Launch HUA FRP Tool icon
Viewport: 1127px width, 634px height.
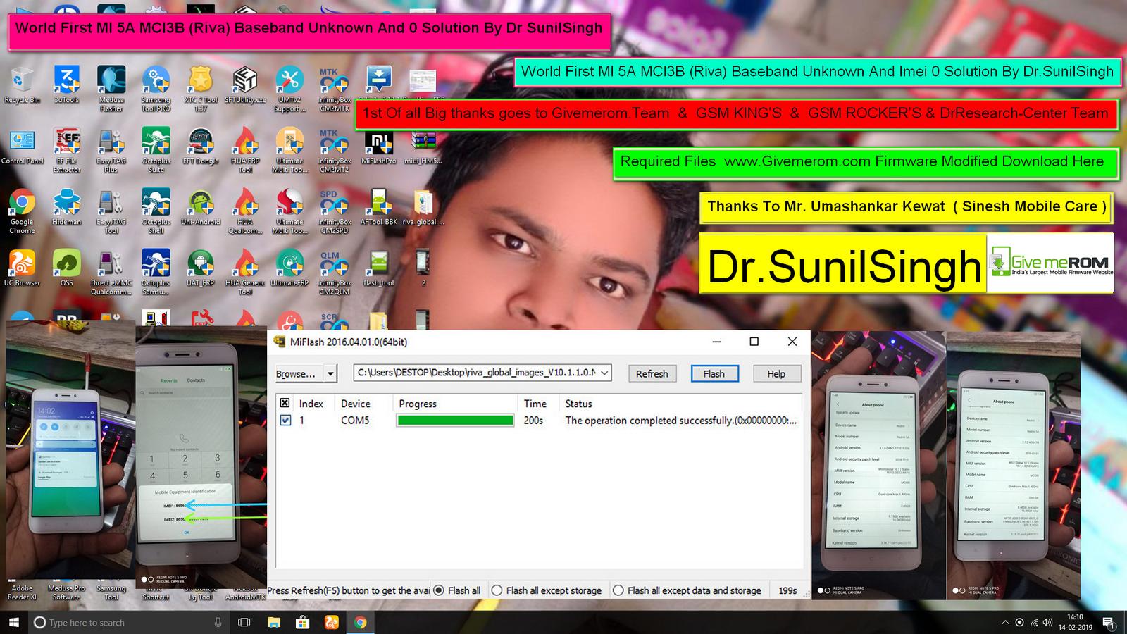click(x=245, y=150)
